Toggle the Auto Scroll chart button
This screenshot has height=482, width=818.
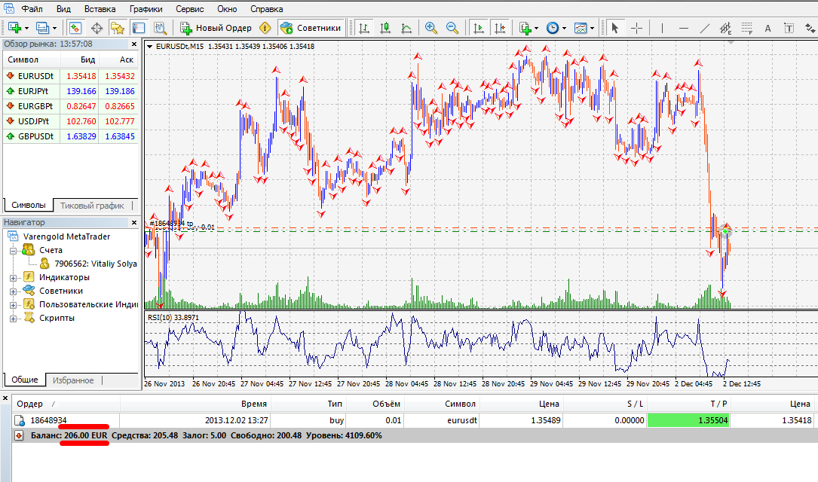tap(478, 28)
